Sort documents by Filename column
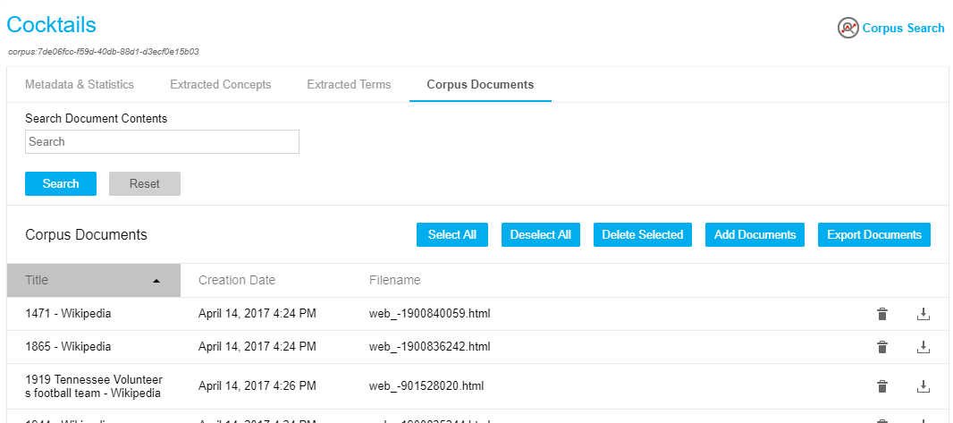This screenshot has width=953, height=423. (394, 281)
